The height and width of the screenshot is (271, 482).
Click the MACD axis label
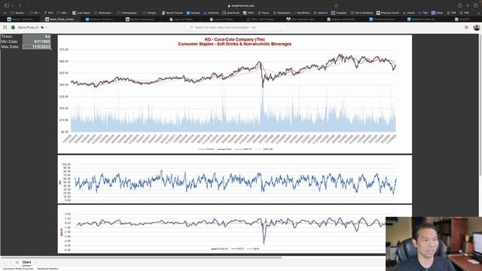62,232
